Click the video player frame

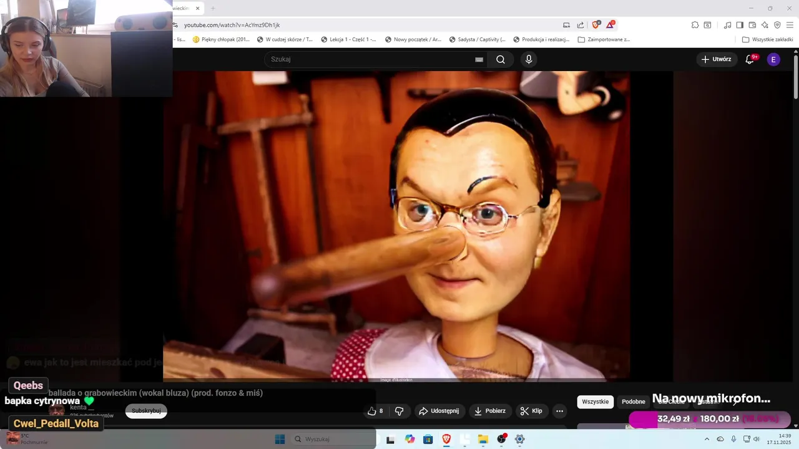pyautogui.click(x=396, y=226)
